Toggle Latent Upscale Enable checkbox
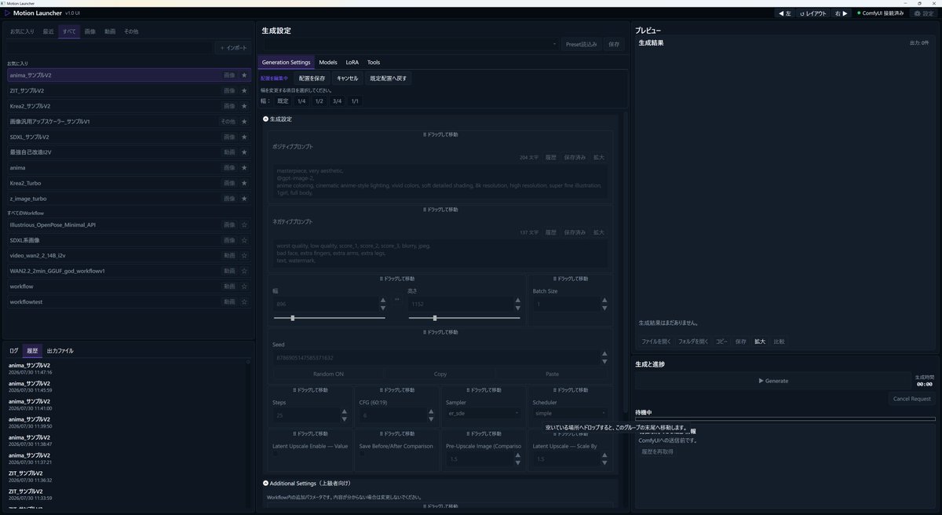Viewport: 942px width, 515px height. click(x=276, y=455)
